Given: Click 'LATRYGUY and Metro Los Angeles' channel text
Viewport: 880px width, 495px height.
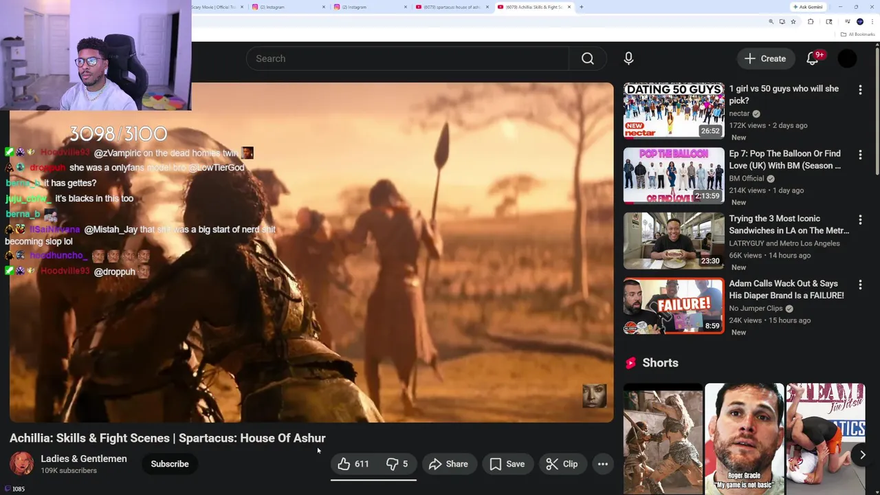Looking at the screenshot, I should pos(784,243).
